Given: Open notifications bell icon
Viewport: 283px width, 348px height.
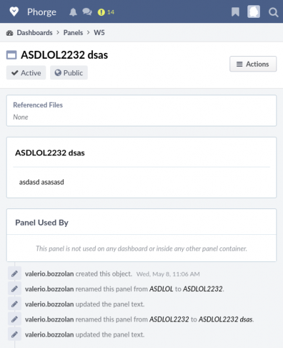Looking at the screenshot, I should [x=73, y=12].
